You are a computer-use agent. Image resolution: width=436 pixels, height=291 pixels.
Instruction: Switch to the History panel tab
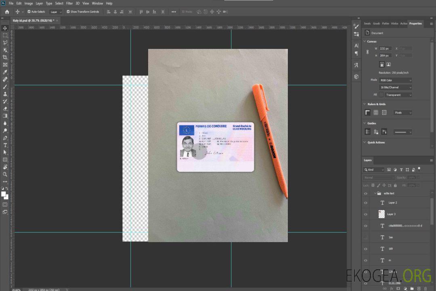[x=394, y=23]
